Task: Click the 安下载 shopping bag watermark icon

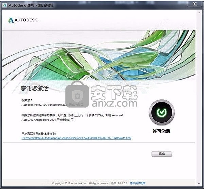Action: click(x=76, y=96)
